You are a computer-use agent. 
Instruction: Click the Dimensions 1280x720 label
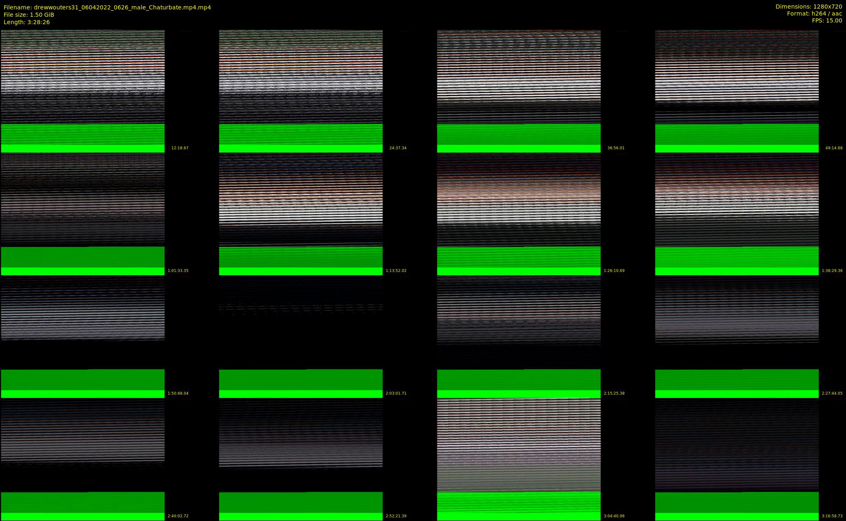tap(808, 7)
